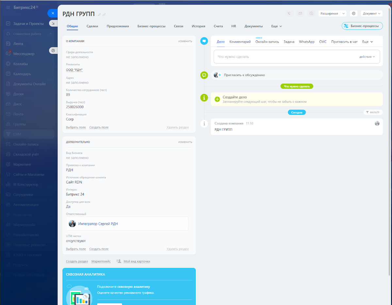Click the envelope email icon in header
Viewport: 392px width, 305px height.
pos(300,13)
